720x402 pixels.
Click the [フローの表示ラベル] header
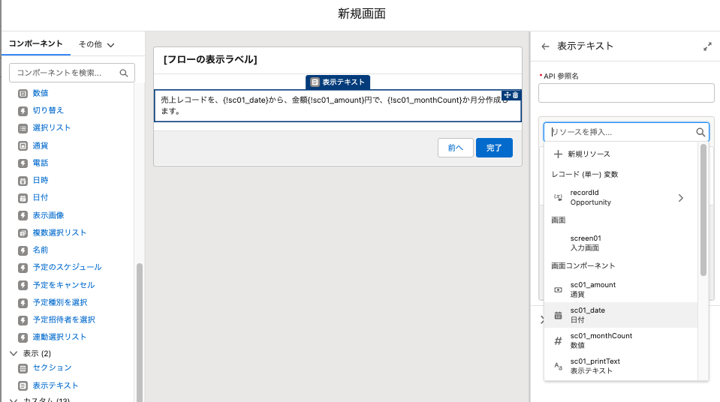click(210, 60)
